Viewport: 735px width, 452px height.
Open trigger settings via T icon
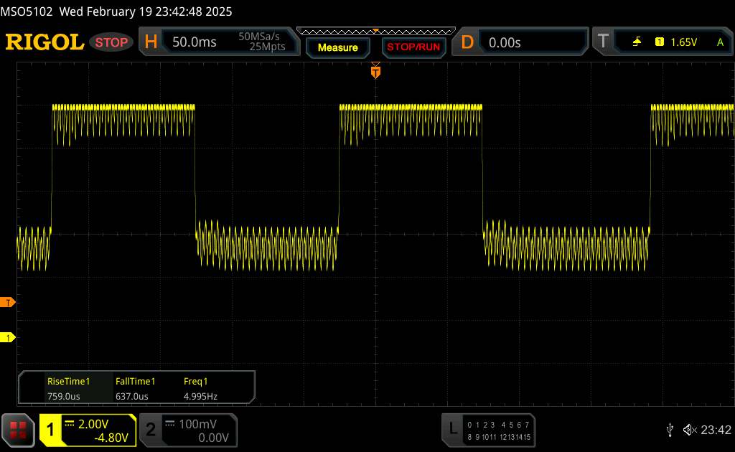[603, 42]
